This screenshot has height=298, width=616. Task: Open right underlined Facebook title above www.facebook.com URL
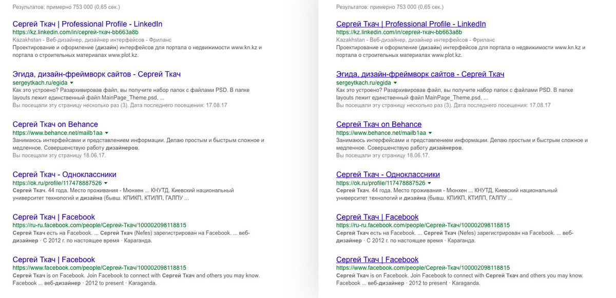[377, 260]
